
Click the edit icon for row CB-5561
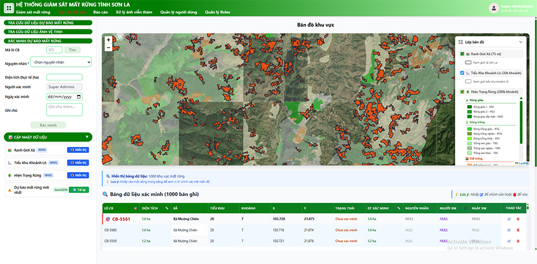point(509,219)
